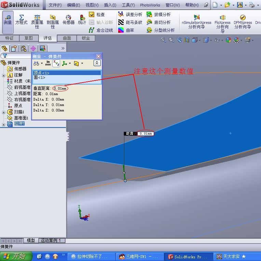261x261 pixels.
Task: Open the 帮助(H) Help menu
Action: (192, 5)
